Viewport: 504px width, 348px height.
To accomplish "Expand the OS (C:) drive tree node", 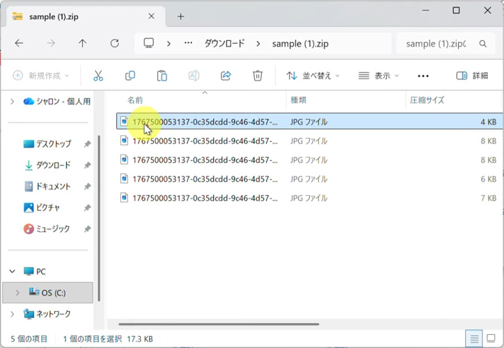I will [17, 293].
